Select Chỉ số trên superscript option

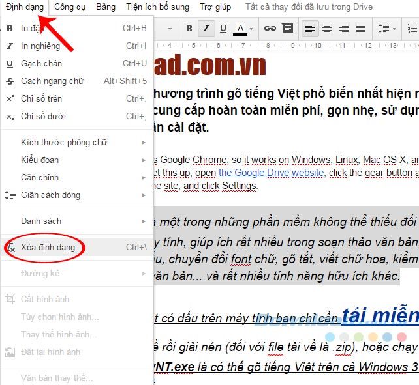click(x=42, y=98)
